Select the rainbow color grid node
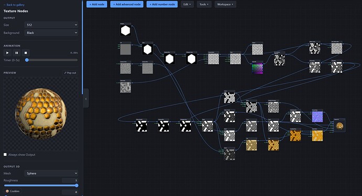This screenshot has width=362, height=196. [x=257, y=67]
